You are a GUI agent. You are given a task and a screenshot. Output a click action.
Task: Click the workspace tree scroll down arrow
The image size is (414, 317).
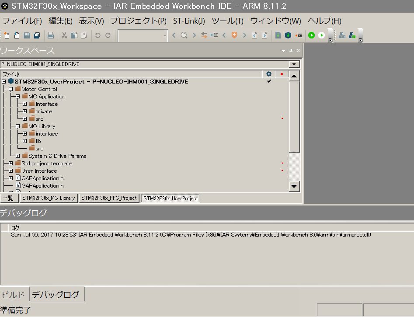tap(294, 186)
